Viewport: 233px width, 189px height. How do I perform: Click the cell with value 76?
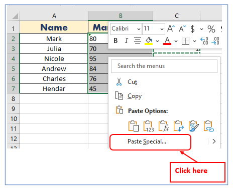tap(98, 78)
